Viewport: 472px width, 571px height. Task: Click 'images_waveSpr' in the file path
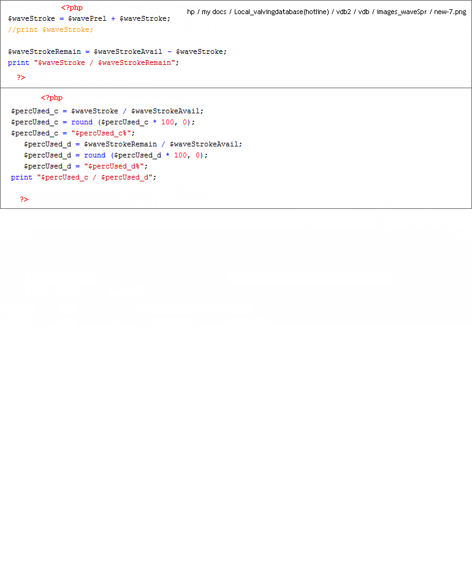[402, 12]
